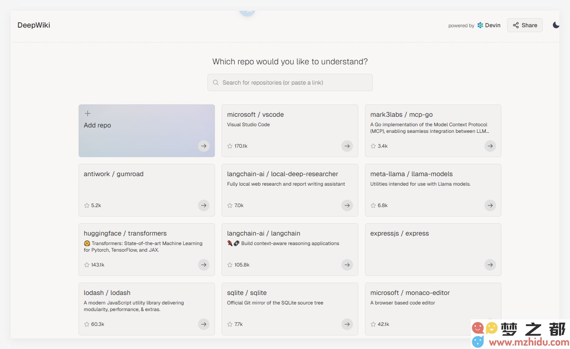Click the star icon on langchain-ai / langchain
This screenshot has width=570, height=349.
[230, 265]
